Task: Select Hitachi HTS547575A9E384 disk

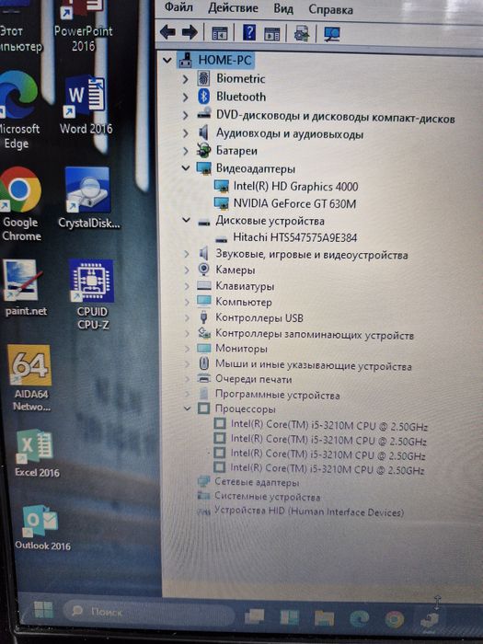Action: [286, 237]
